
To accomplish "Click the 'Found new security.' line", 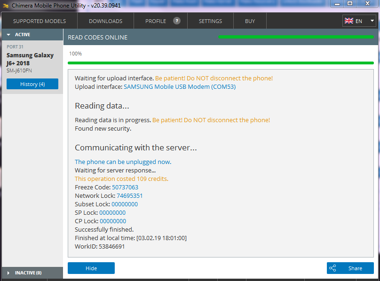I will pos(103,129).
